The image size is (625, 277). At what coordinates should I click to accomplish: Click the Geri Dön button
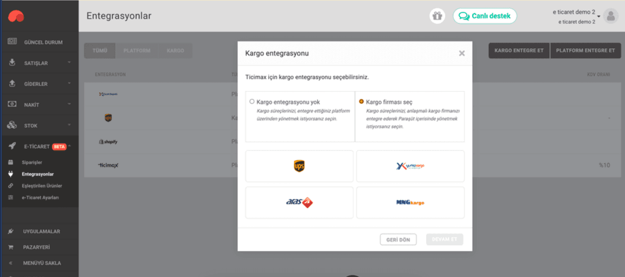click(x=398, y=239)
